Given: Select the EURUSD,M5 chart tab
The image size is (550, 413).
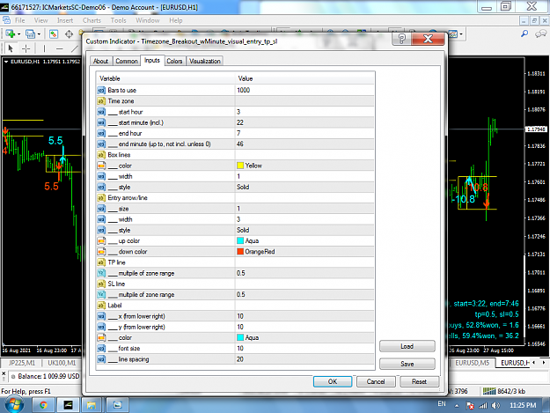Looking at the screenshot, I should (473, 363).
